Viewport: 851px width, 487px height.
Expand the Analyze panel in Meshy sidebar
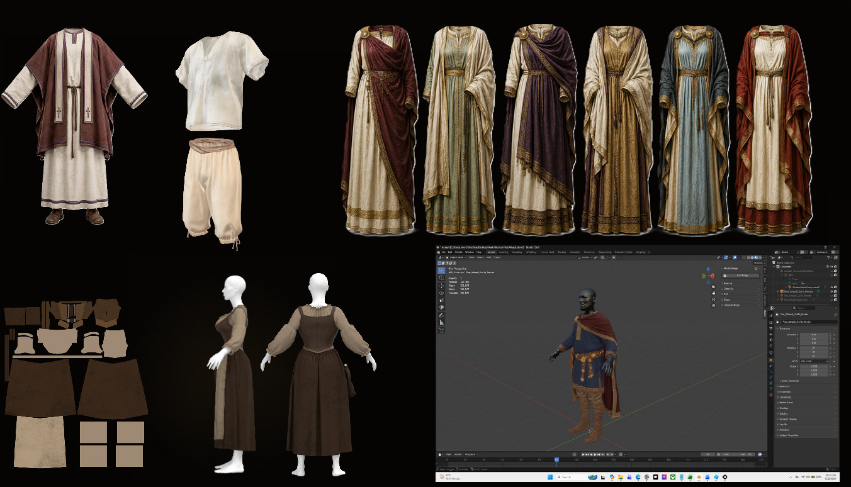pyautogui.click(x=741, y=283)
